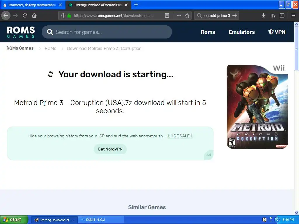Viewport: 299px width, 224px height.
Task: Close the Rainmeter tab
Action: (x=60, y=5)
